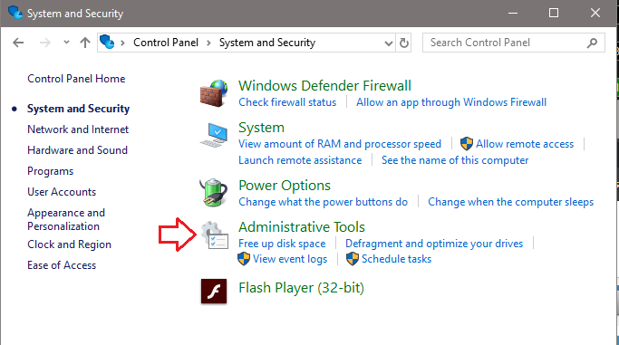Open Programs category in sidebar
Viewport: 619px width, 345px height.
50,171
